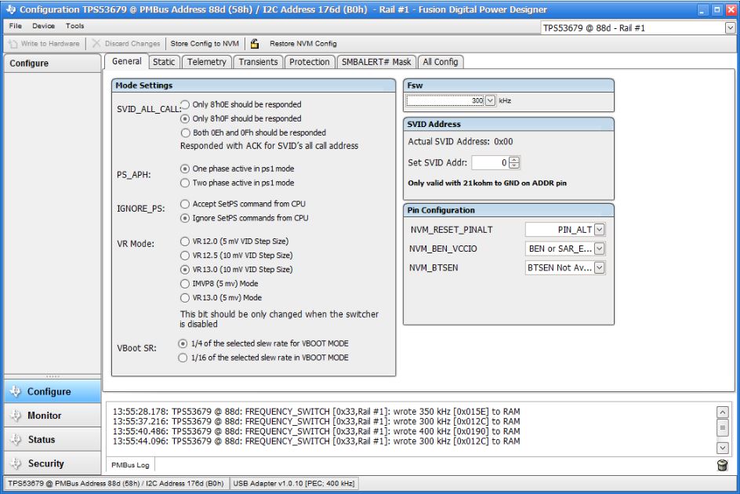Clear the PMBus log with the trash icon
Viewport: 740px width, 494px height.
click(x=722, y=465)
